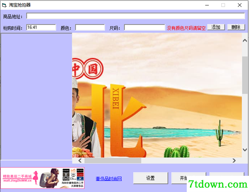Image resolution: width=249 pixels, height=192 pixels.
Task: Click the 中国 red seal in the image
Action: pyautogui.click(x=88, y=69)
